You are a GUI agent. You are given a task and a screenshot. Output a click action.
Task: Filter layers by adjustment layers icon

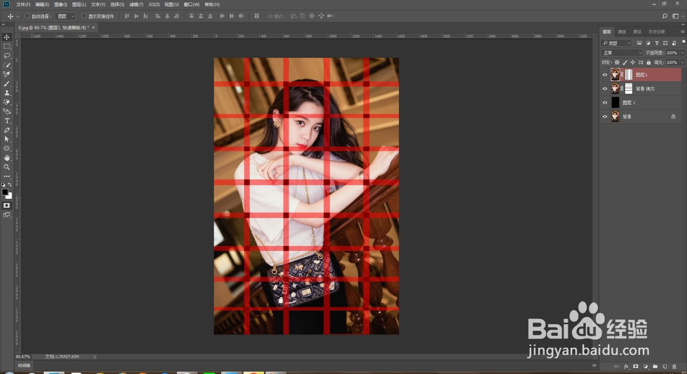pos(648,43)
